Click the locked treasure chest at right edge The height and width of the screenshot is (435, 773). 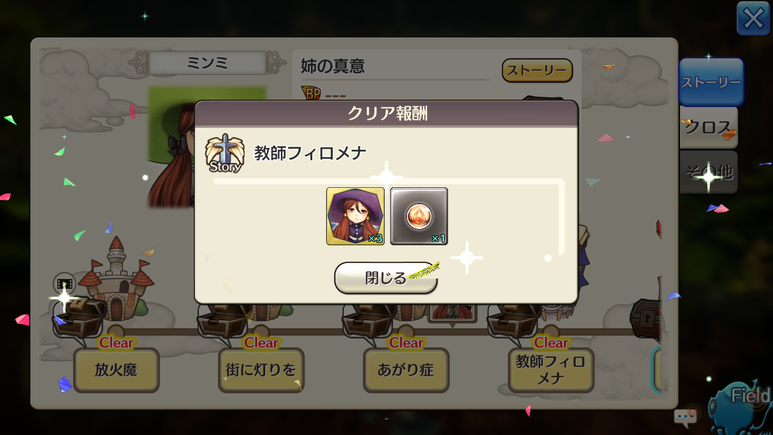pos(646,315)
